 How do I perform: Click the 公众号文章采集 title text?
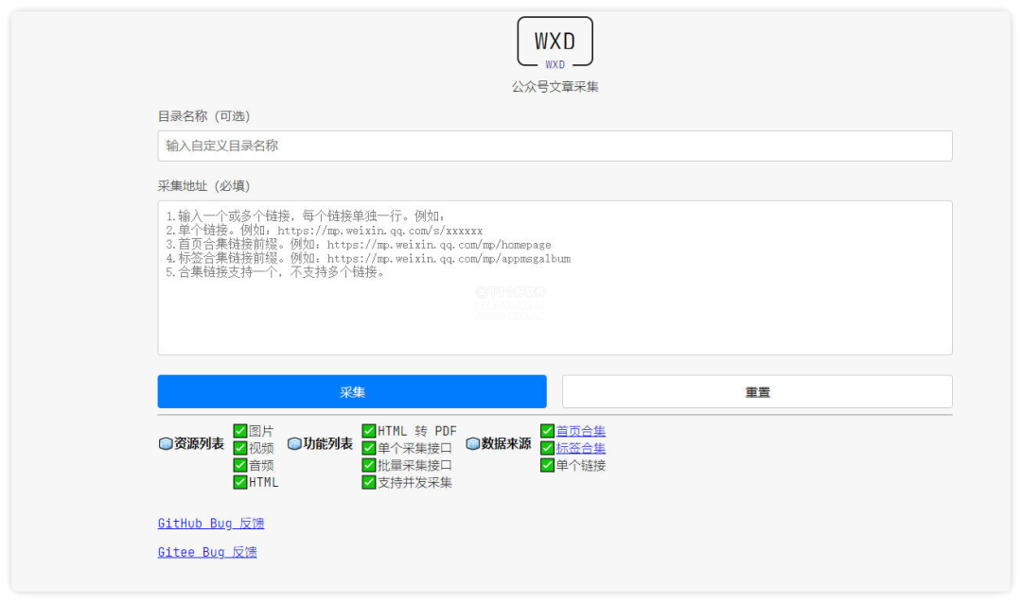pos(555,87)
